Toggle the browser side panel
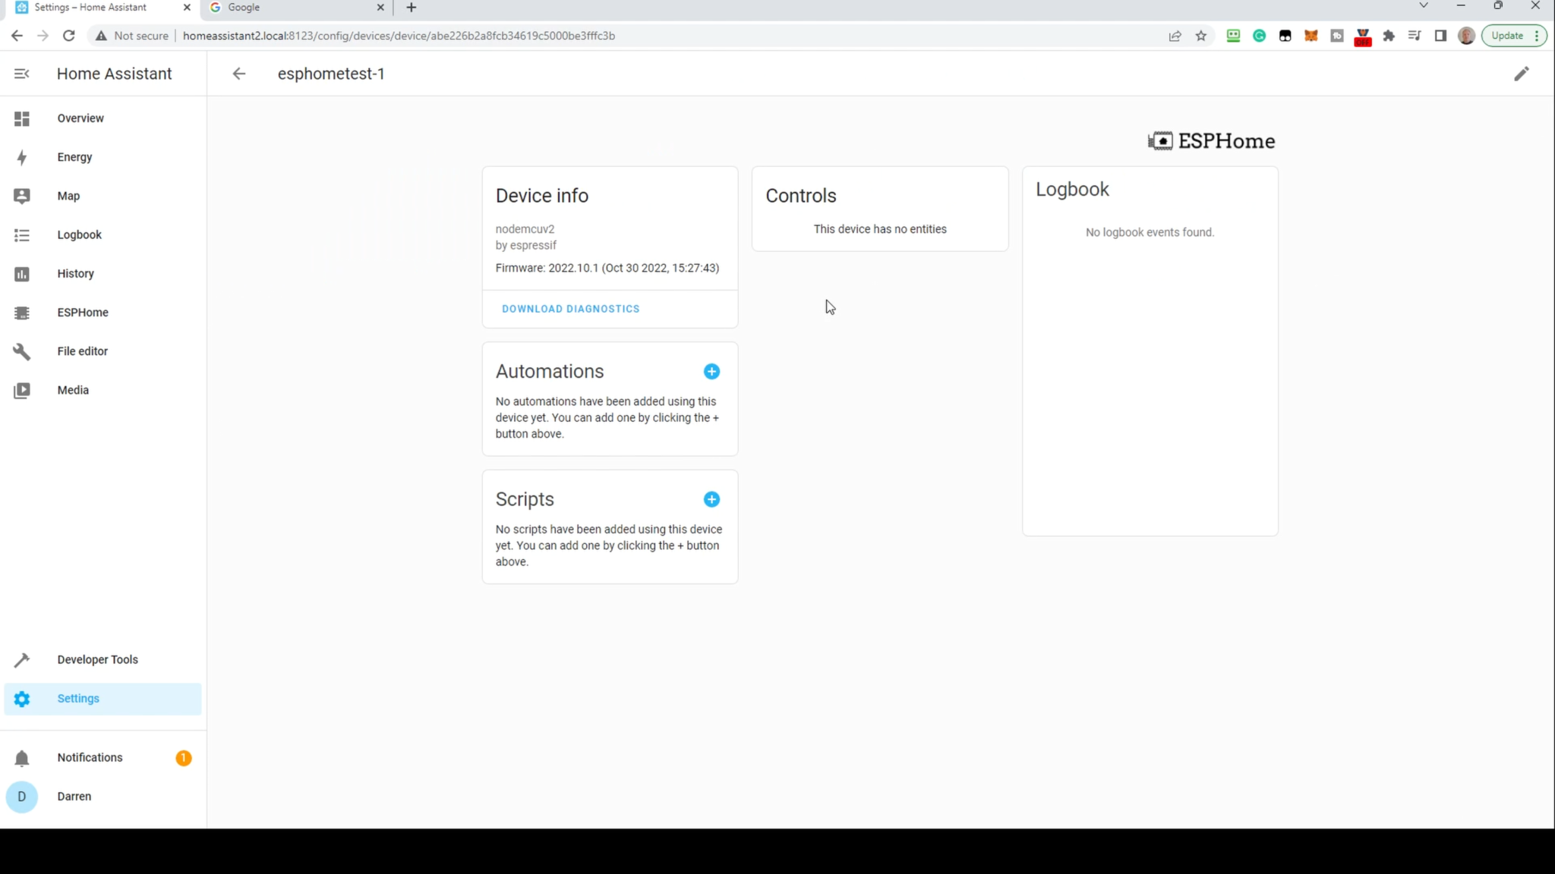The height and width of the screenshot is (874, 1555). (x=1440, y=36)
